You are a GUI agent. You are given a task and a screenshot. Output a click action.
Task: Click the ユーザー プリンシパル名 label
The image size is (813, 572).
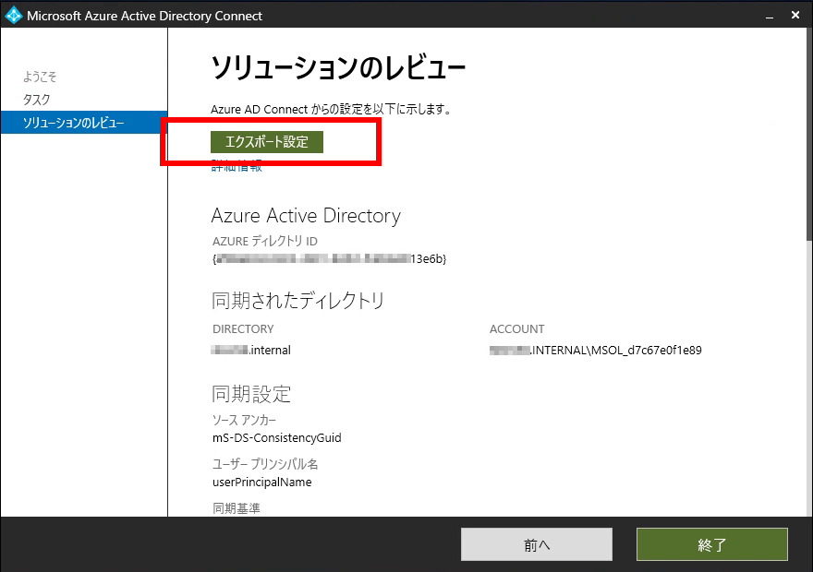265,464
